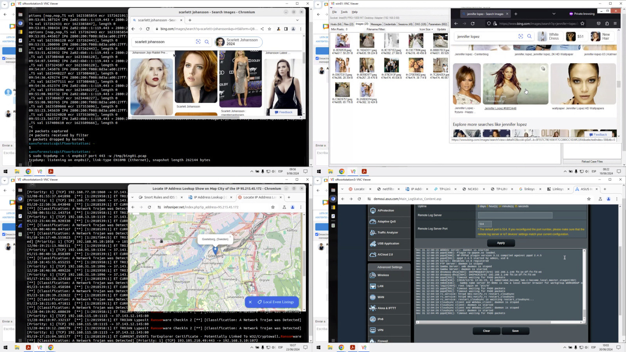626x352 pixels.
Task: Select the th.8D50539.jpeg thumbnail in NetworkMiner
Action: pyautogui.click(x=342, y=43)
